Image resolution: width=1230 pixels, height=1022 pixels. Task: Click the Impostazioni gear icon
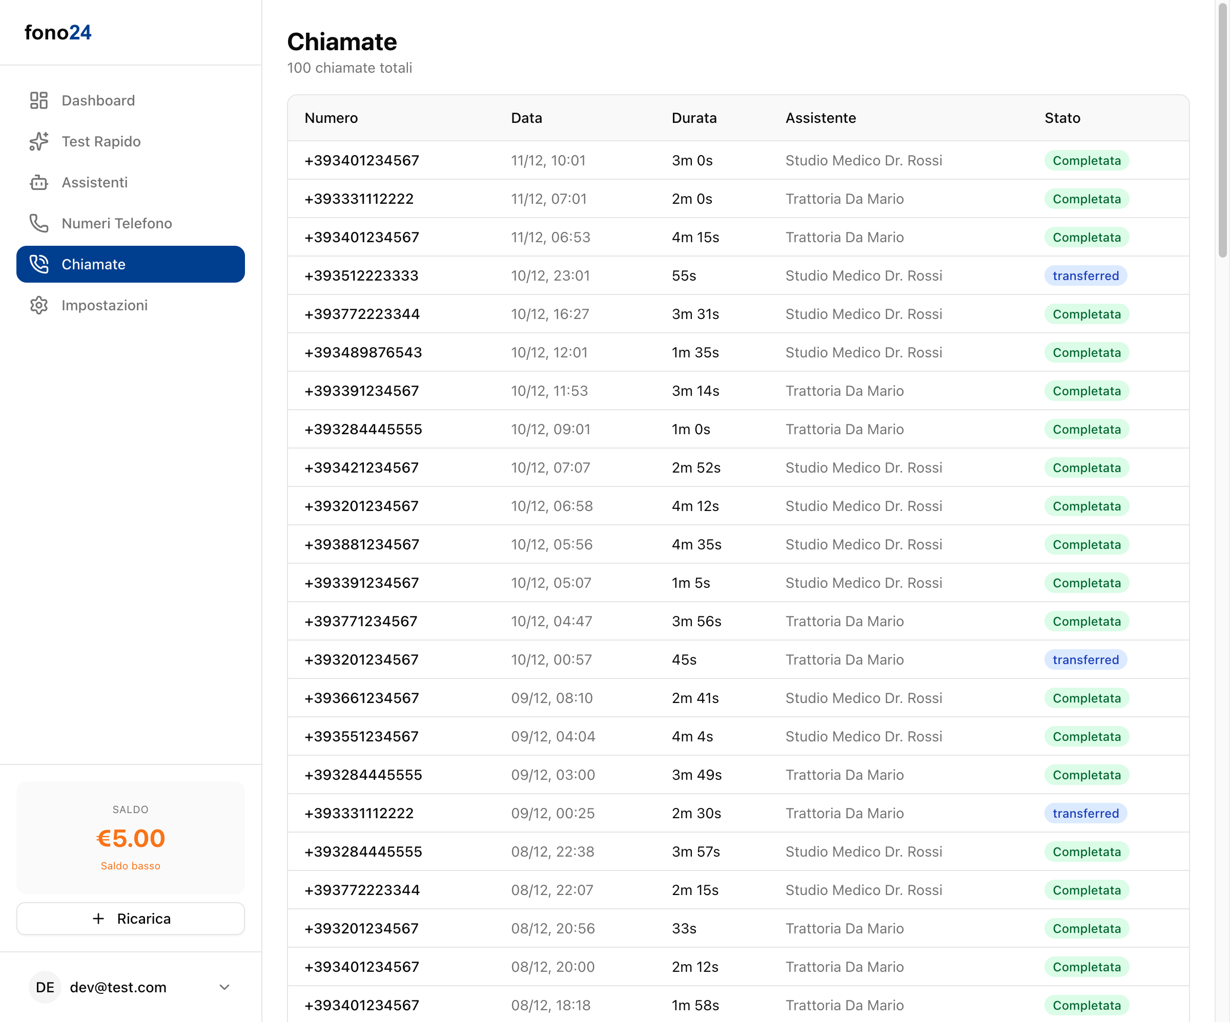(38, 305)
